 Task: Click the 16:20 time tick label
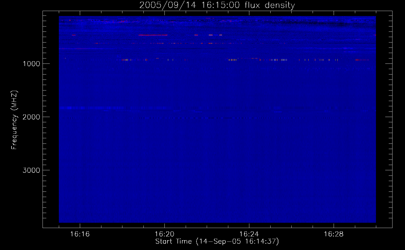(164, 234)
